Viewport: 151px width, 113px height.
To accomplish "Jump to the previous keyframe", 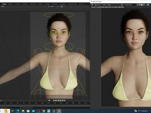I will tap(56, 100).
